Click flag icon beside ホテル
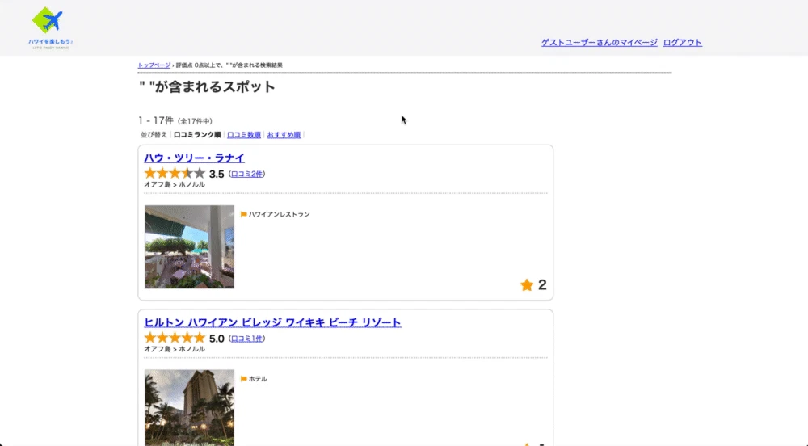 [244, 378]
